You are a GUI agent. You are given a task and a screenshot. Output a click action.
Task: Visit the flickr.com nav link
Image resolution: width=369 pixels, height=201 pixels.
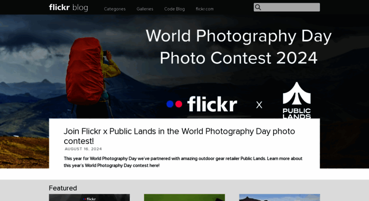click(205, 9)
